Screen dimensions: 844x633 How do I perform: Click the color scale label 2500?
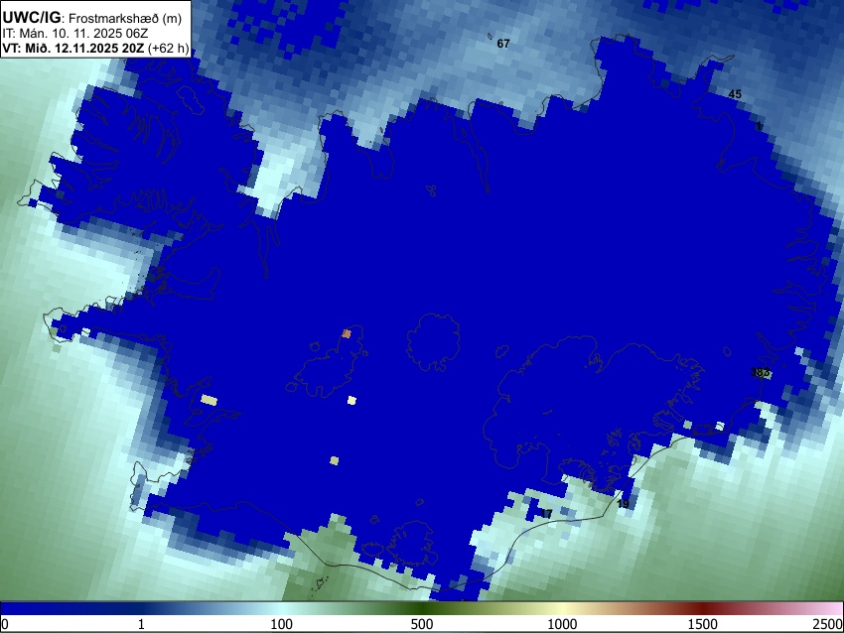(x=828, y=624)
